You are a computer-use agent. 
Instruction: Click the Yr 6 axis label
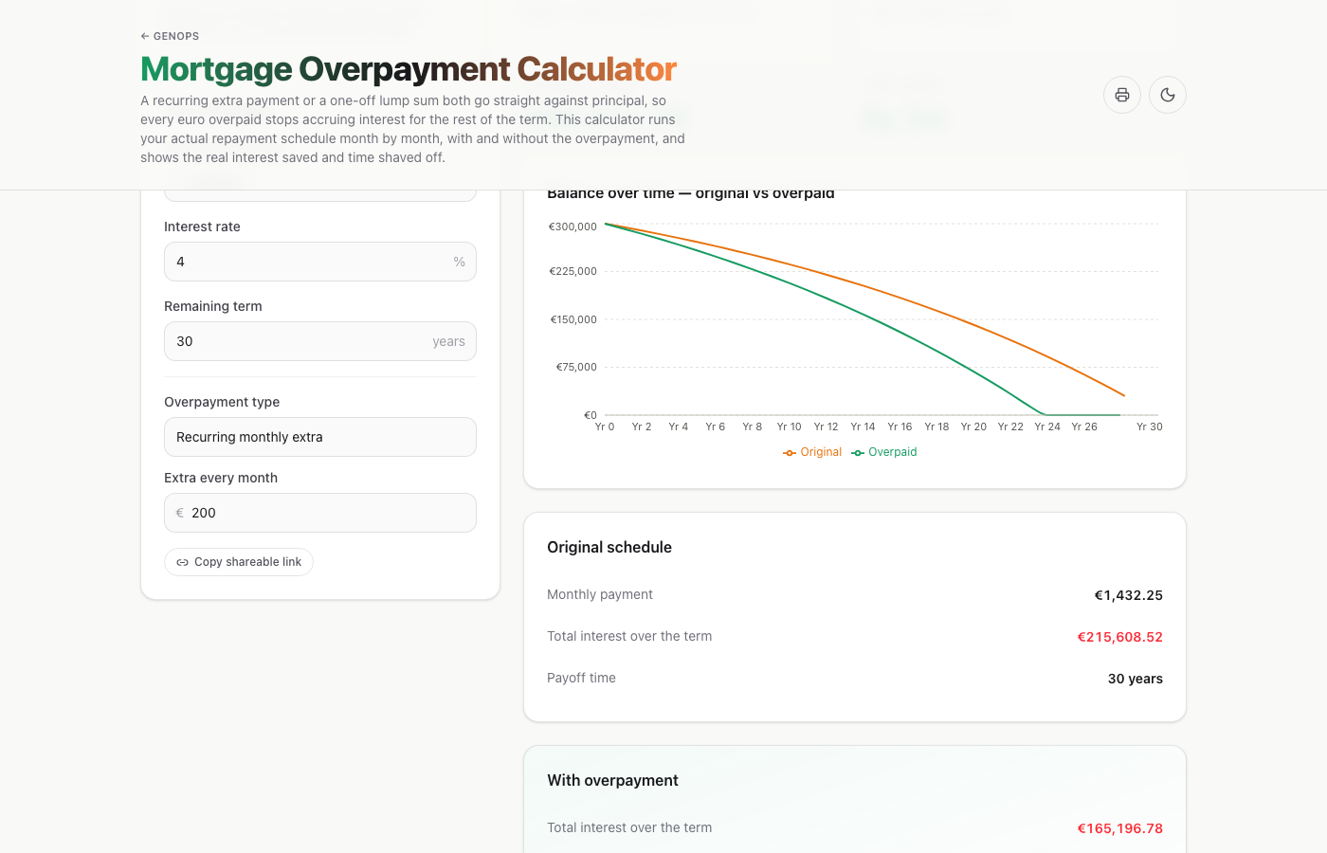click(x=716, y=426)
